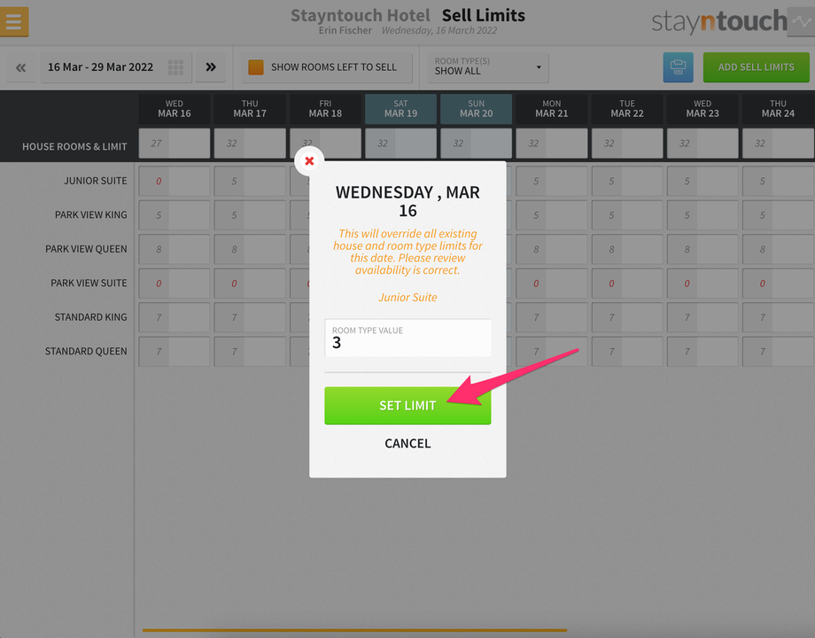
Task: Select Wed Mar 23 column header
Action: [x=702, y=109]
